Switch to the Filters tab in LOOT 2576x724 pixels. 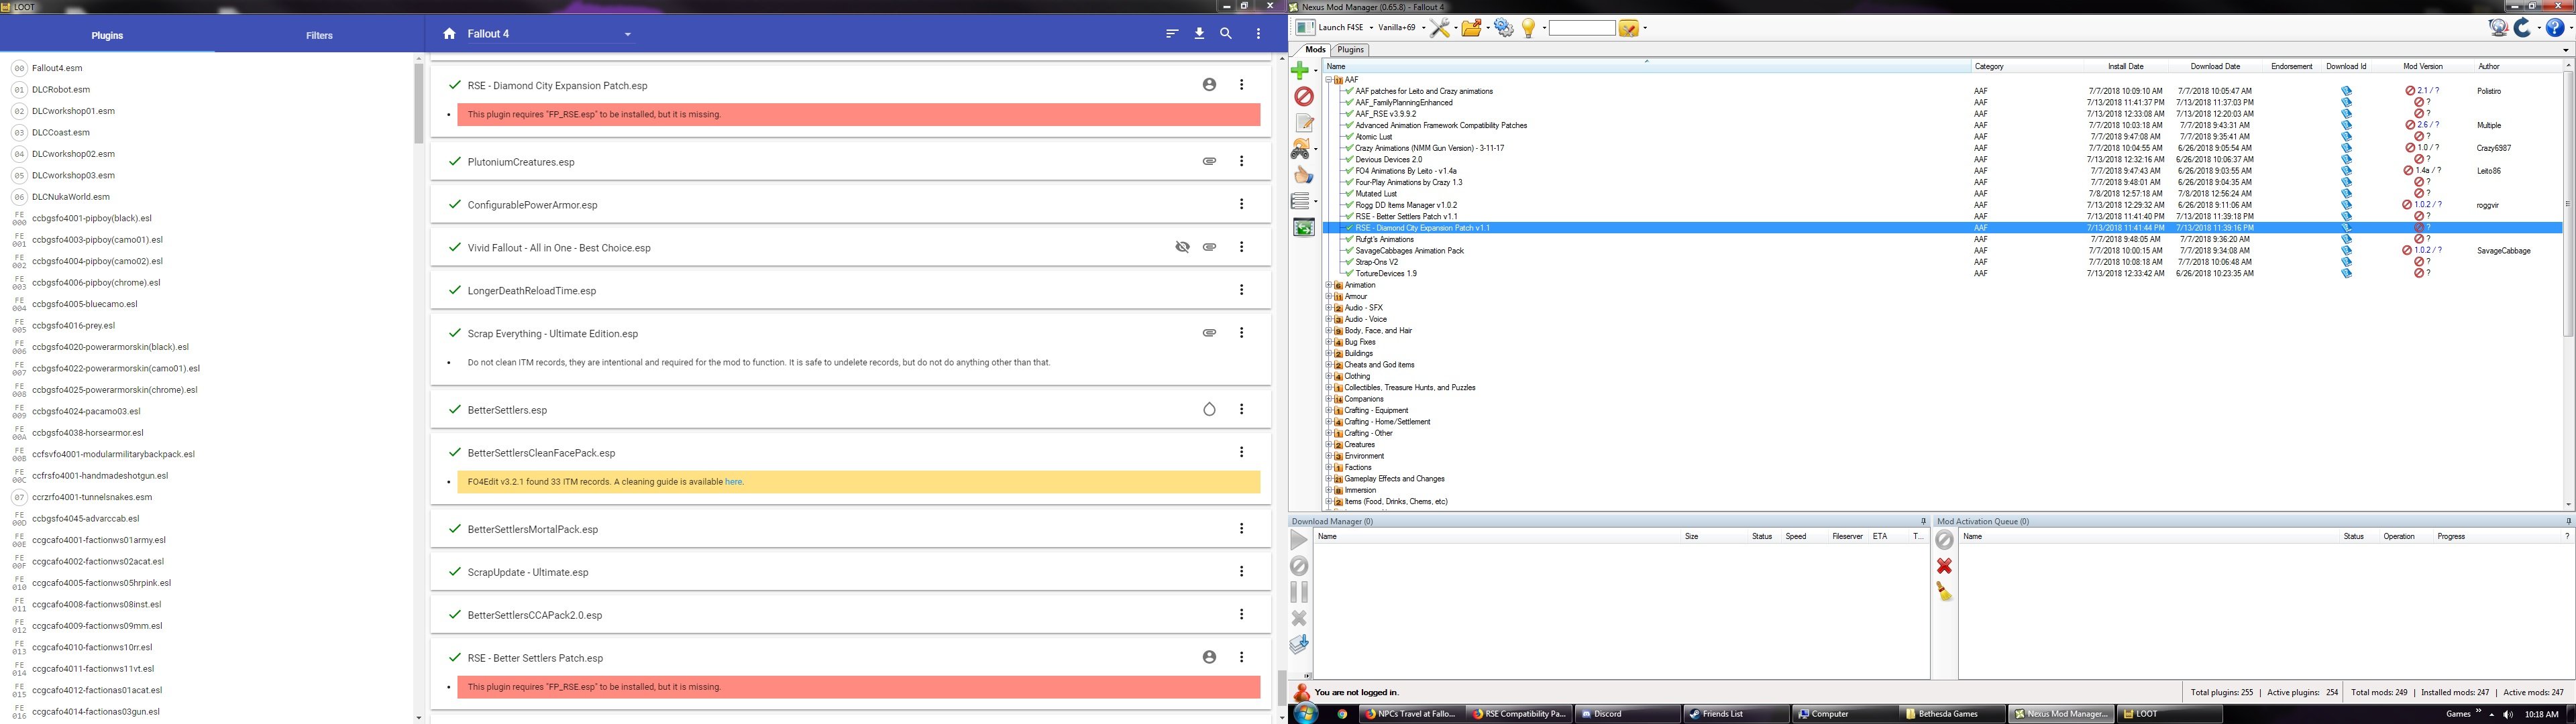(x=320, y=35)
